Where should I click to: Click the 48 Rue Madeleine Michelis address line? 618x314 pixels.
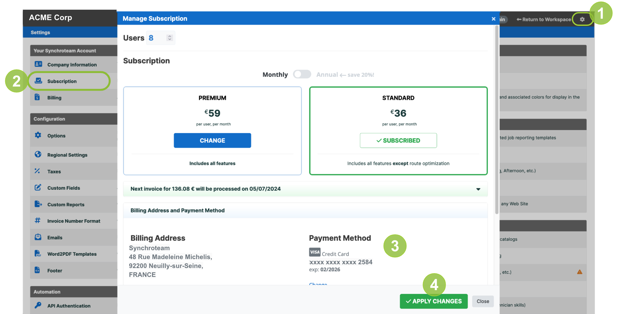[x=171, y=257]
